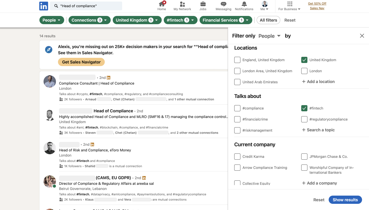The width and height of the screenshot is (369, 210).
Task: Open My Network people icon
Action: [x=182, y=4]
